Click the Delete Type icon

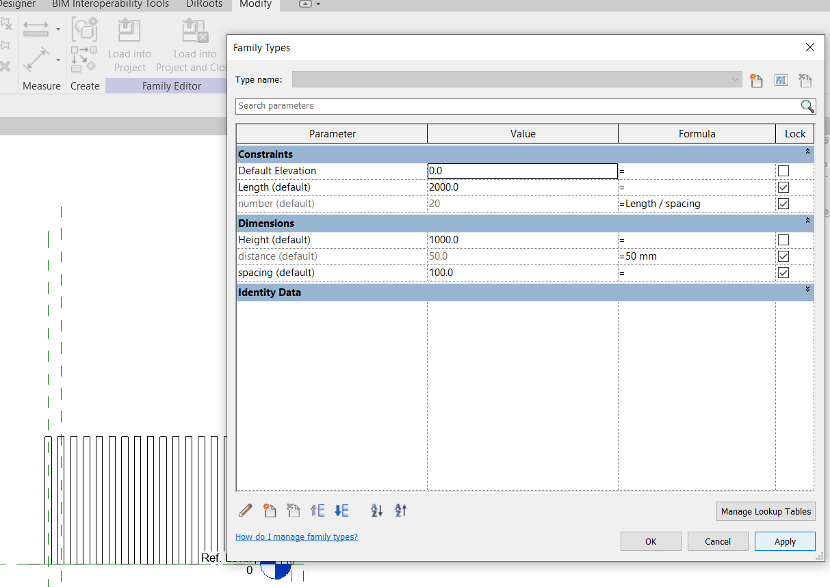click(x=805, y=80)
